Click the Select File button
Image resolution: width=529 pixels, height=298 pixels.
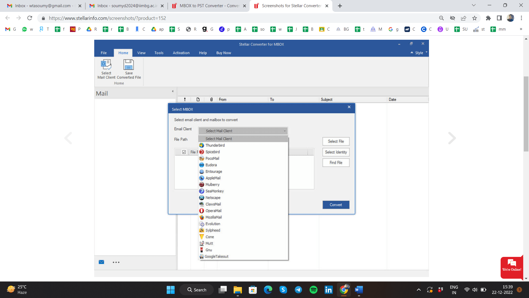pos(336,141)
